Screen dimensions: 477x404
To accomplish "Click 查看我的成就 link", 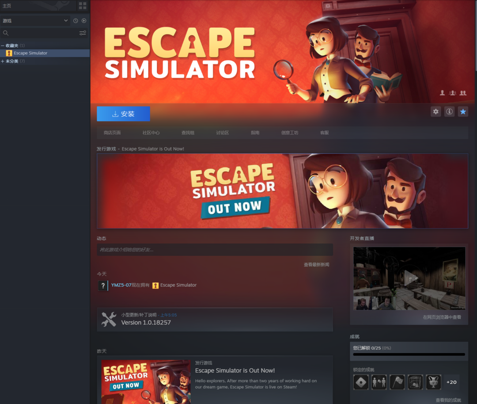I will 448,400.
